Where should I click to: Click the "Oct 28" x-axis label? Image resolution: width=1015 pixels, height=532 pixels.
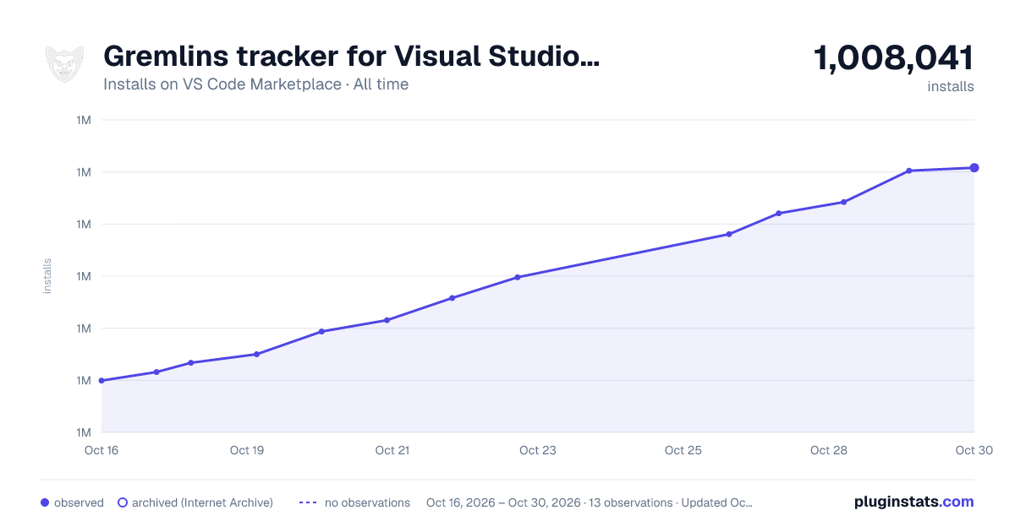[829, 450]
